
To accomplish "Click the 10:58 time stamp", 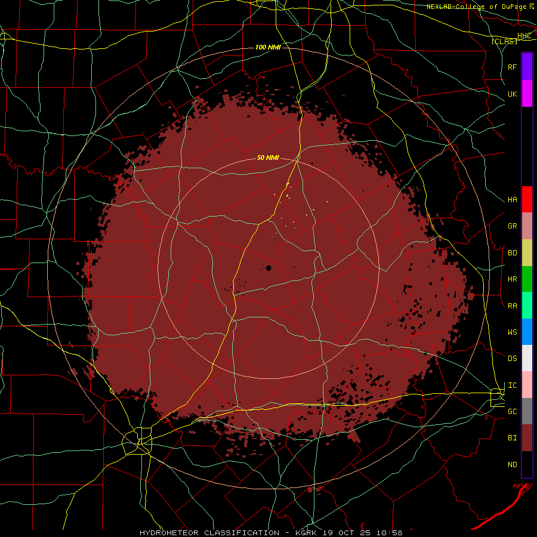I will (x=390, y=533).
